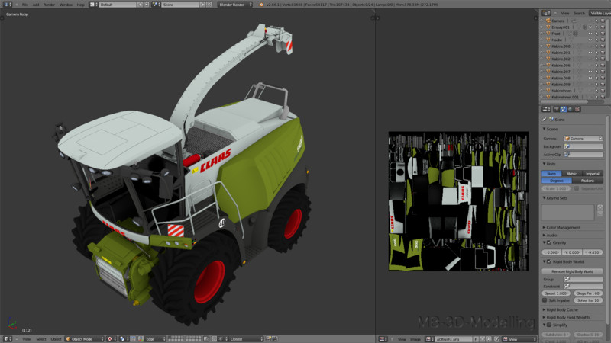This screenshot has width=611, height=343.
Task: Open the 3D view editor type icon
Action: click(7, 339)
